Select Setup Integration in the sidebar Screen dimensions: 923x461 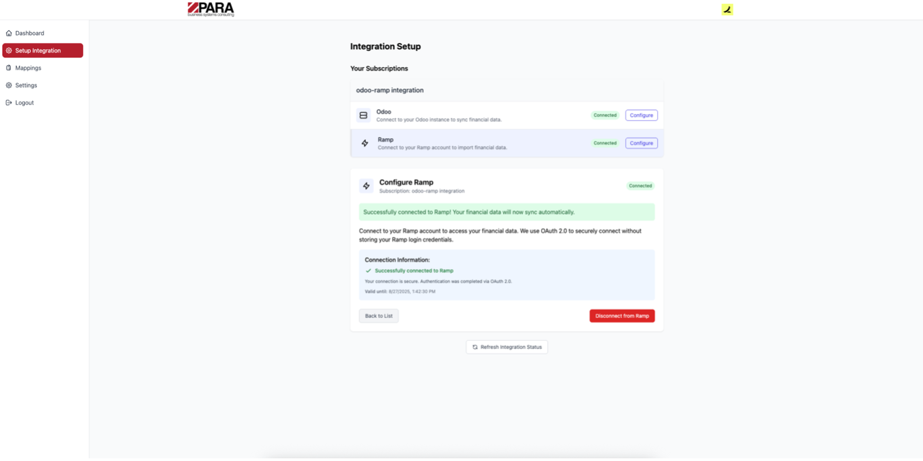(x=42, y=50)
